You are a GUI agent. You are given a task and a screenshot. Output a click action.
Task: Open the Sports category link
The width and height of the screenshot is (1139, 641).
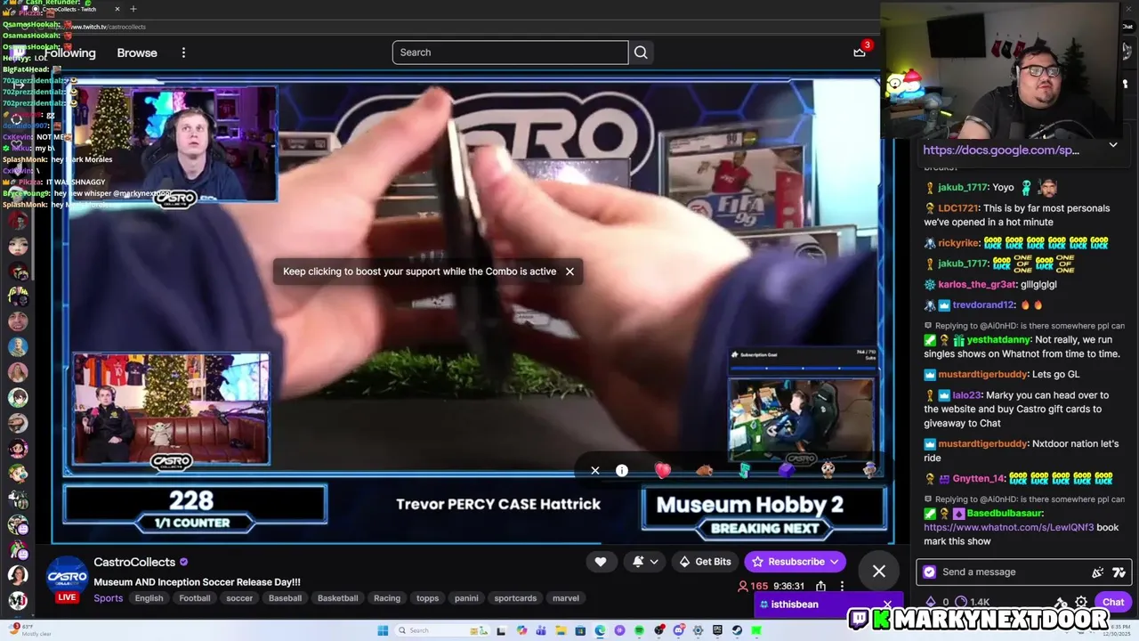(109, 598)
